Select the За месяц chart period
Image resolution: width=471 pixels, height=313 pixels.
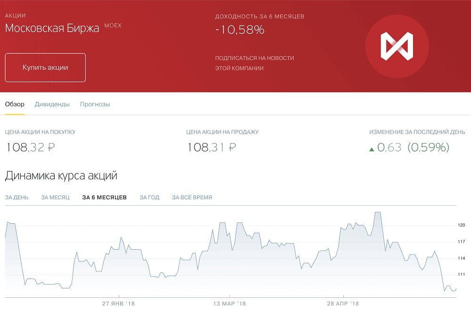tap(55, 197)
